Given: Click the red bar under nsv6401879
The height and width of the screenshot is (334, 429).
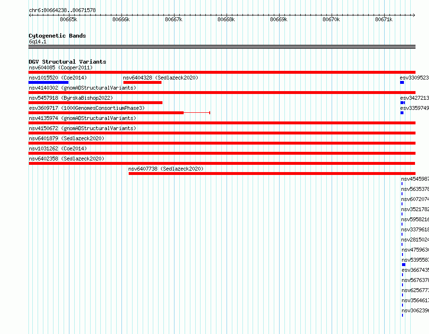Looking at the screenshot, I should [x=222, y=143].
